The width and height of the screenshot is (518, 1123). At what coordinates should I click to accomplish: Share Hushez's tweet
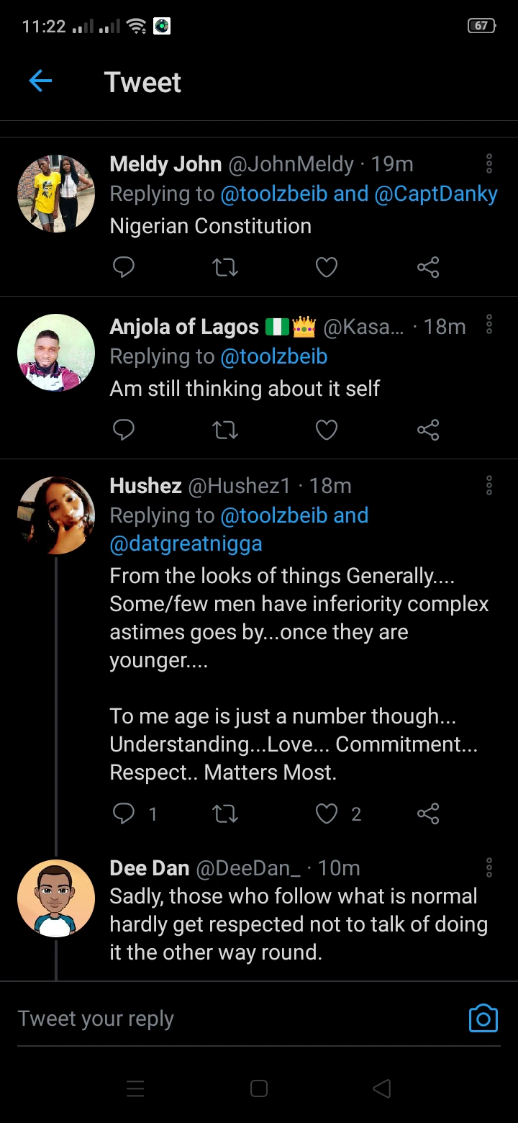coord(428,813)
